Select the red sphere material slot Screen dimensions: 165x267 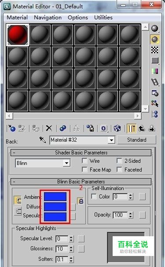point(17,35)
